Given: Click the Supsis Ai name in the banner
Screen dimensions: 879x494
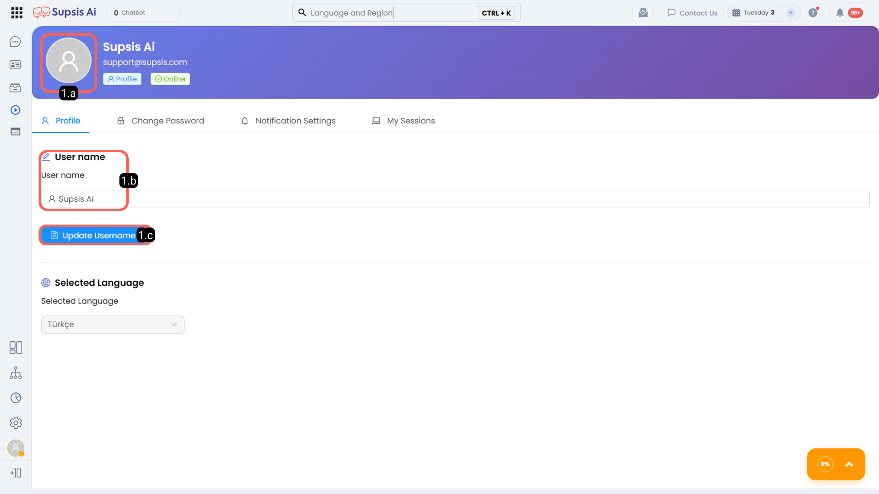Looking at the screenshot, I should tap(129, 47).
